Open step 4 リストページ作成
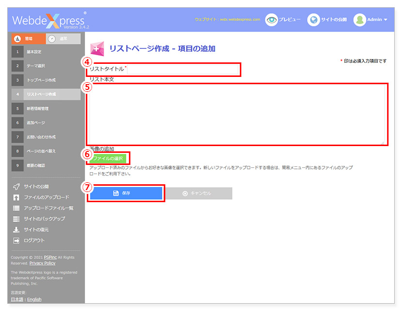 46,94
